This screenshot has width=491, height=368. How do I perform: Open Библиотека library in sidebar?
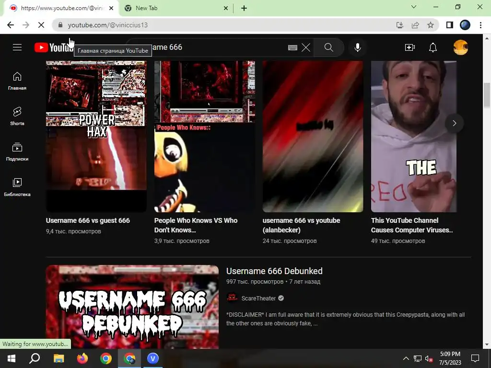click(17, 187)
